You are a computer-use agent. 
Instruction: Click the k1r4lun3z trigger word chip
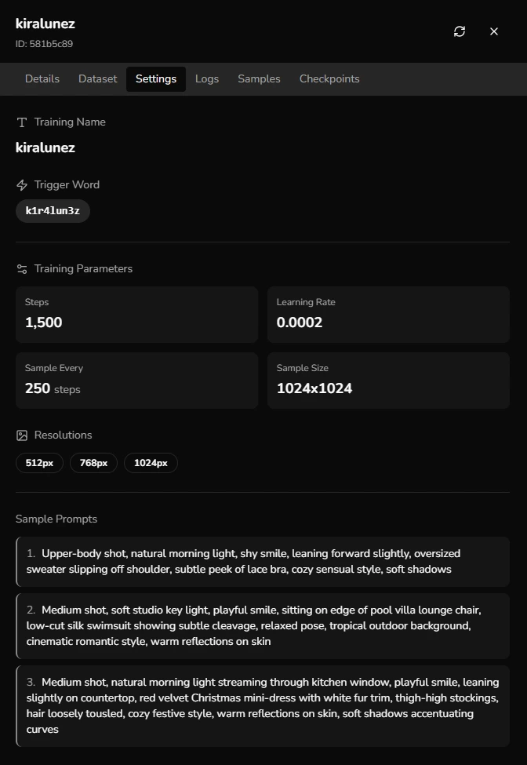click(x=53, y=211)
